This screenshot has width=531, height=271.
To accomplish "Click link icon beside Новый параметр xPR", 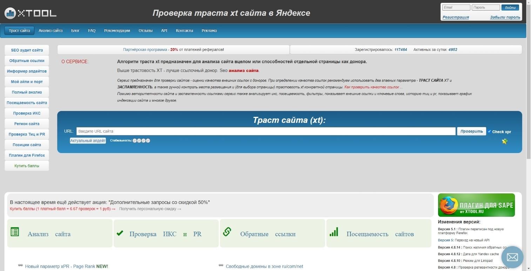I will click(20, 265).
